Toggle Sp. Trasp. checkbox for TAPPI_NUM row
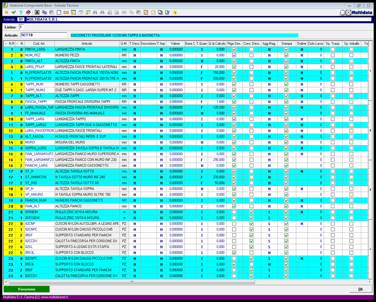 [333, 84]
